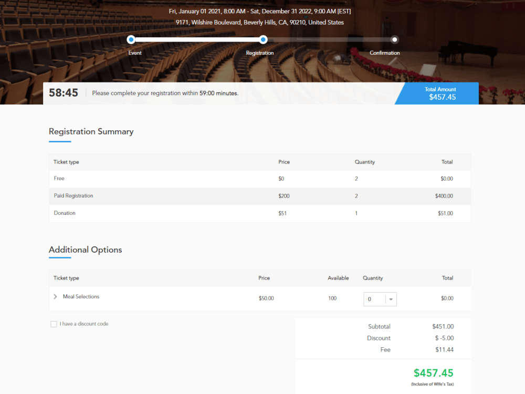Click the Confirmation step circle

click(395, 39)
